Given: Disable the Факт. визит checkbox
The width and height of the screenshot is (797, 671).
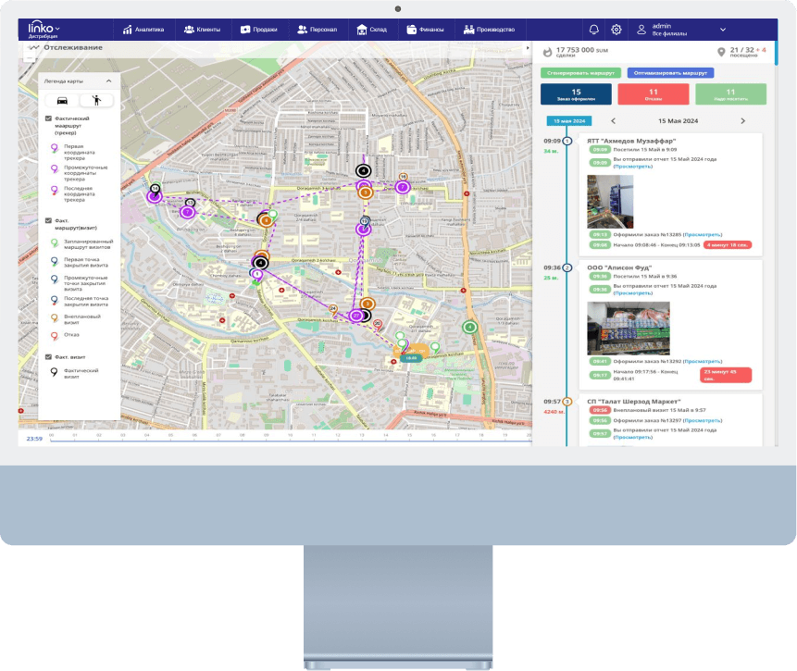Looking at the screenshot, I should (x=48, y=356).
